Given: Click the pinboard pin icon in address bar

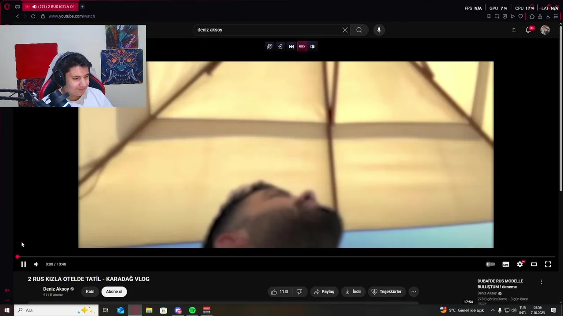Looking at the screenshot, I should [x=489, y=16].
